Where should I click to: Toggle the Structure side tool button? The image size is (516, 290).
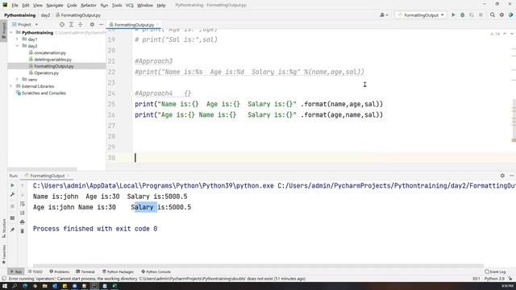(x=3, y=228)
